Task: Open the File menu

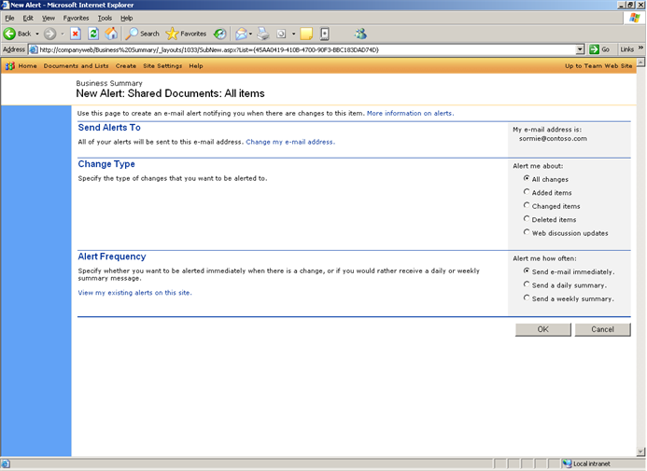Action: tap(9, 18)
